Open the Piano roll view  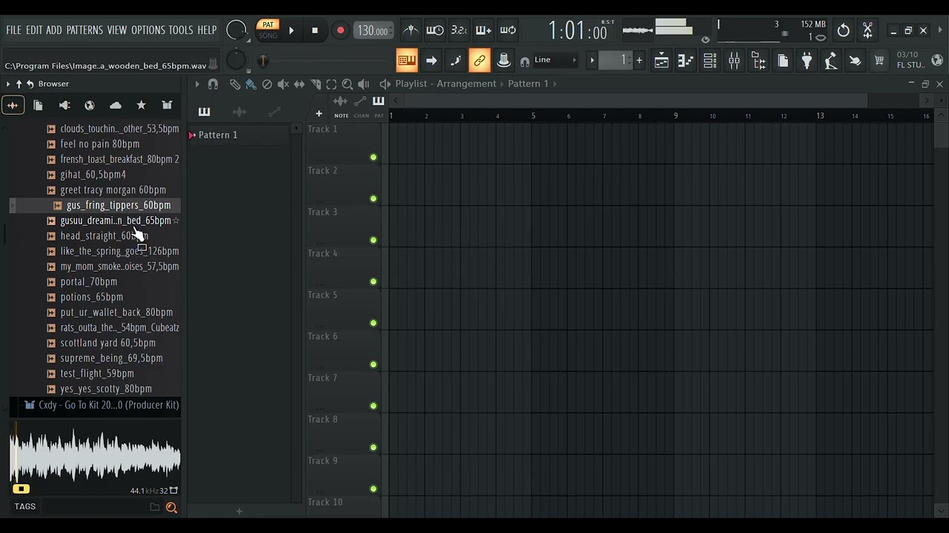(685, 61)
